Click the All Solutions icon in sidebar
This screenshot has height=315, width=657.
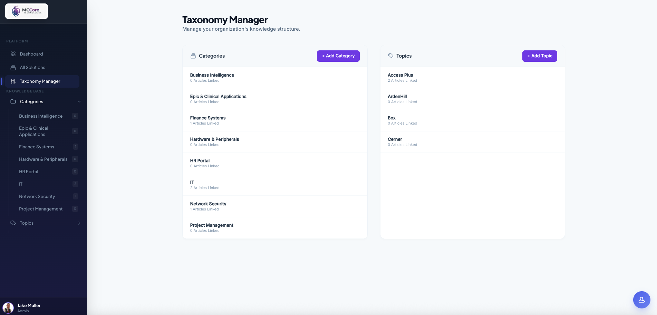(13, 67)
